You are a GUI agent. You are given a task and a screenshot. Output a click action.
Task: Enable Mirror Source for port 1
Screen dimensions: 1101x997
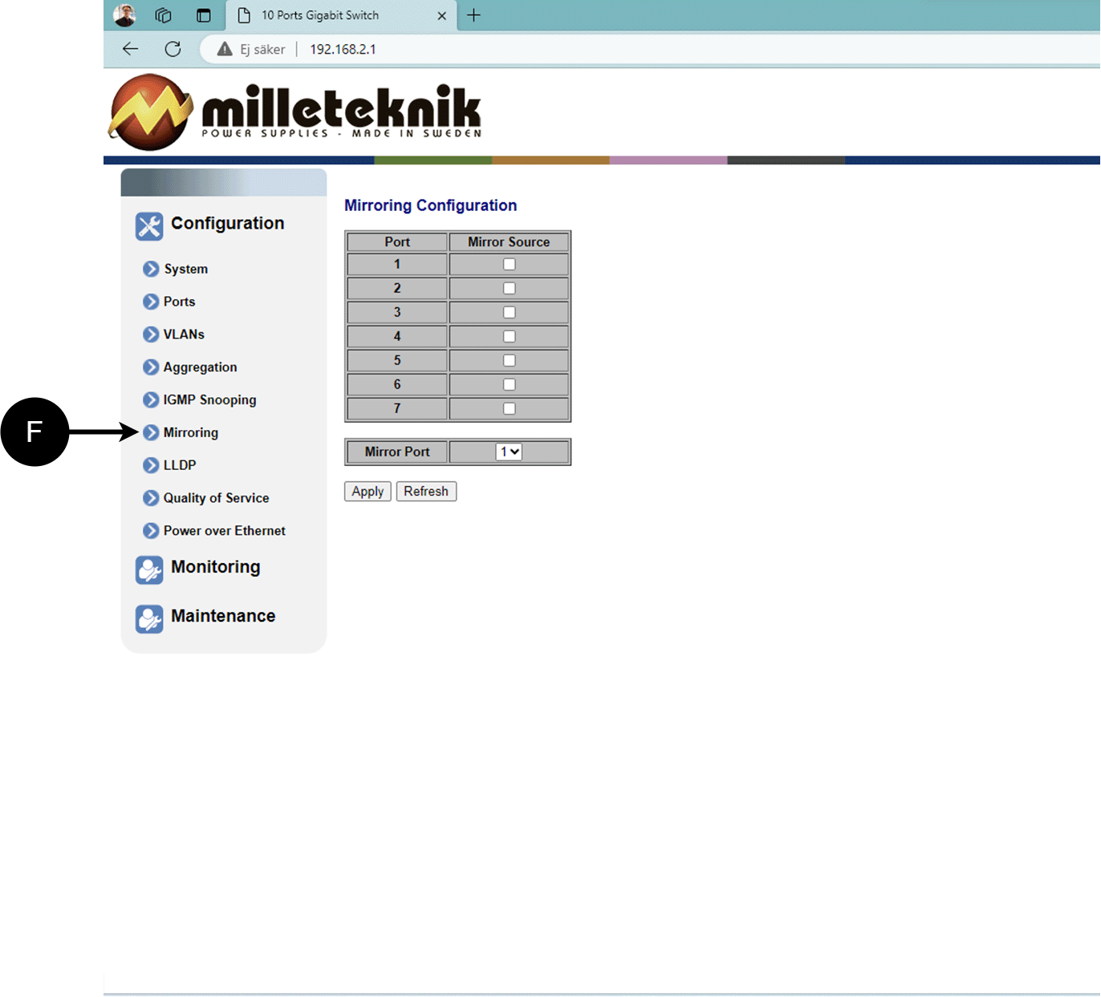[509, 265]
